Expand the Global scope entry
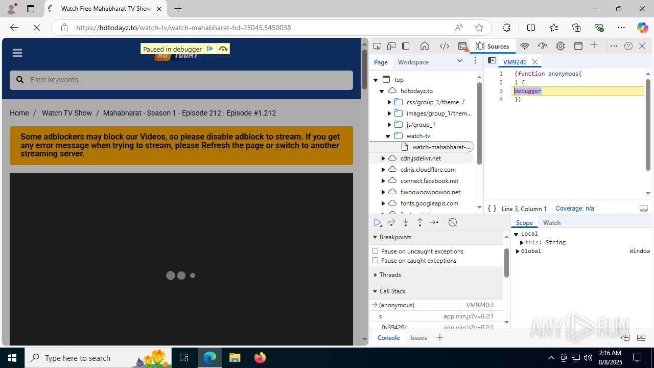 [x=518, y=251]
